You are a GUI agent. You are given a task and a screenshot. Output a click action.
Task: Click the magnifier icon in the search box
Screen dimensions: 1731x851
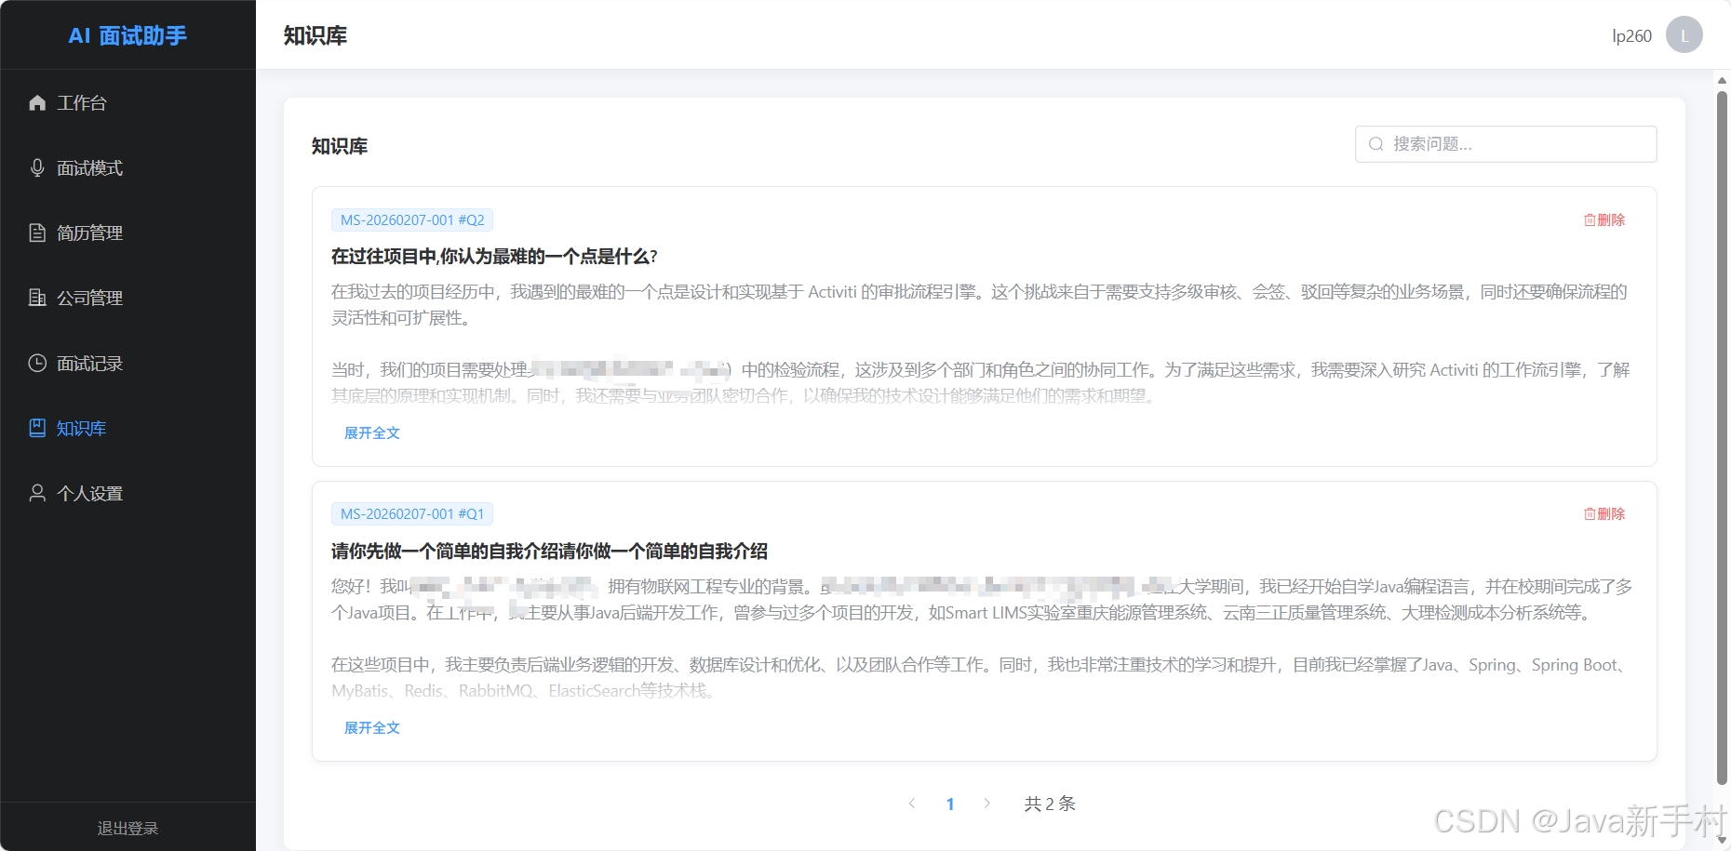(1375, 144)
